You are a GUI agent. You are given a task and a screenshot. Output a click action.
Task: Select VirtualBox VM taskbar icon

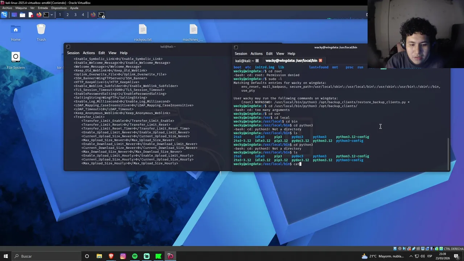[170, 256]
